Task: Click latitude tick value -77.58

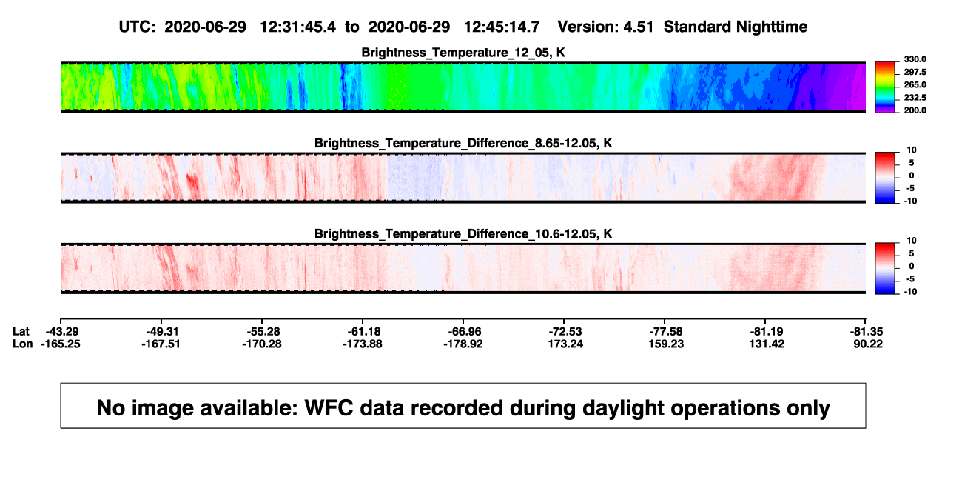Action: pyautogui.click(x=665, y=331)
